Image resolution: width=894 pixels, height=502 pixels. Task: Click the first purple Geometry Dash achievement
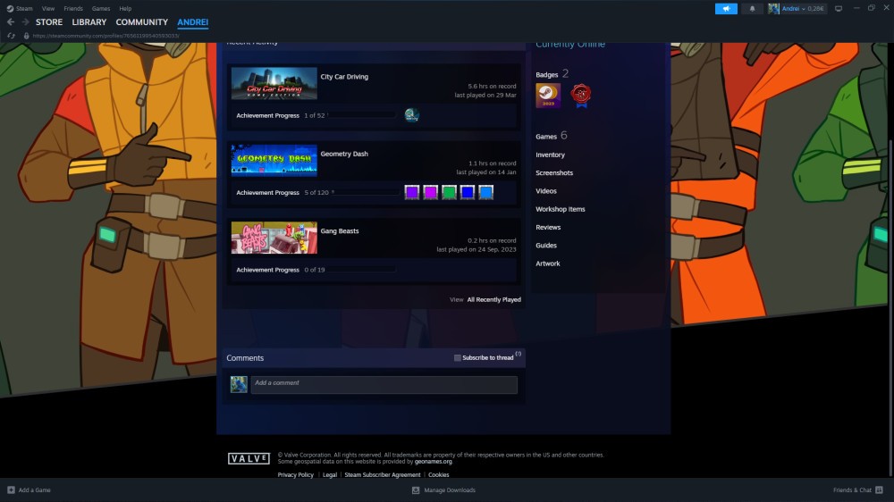(411, 192)
